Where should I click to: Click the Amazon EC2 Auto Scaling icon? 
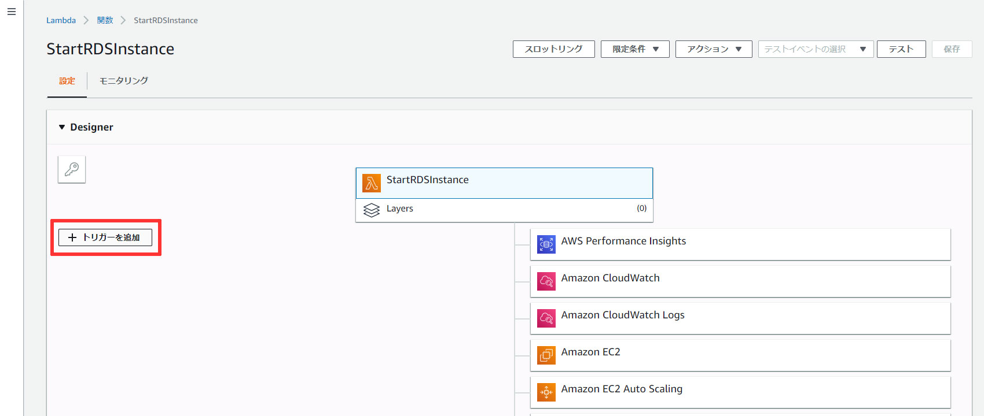coord(546,392)
